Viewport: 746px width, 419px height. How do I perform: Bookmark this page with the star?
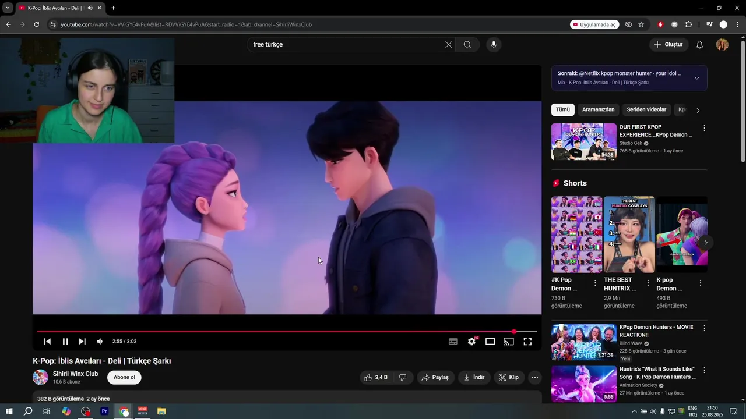coord(641,24)
